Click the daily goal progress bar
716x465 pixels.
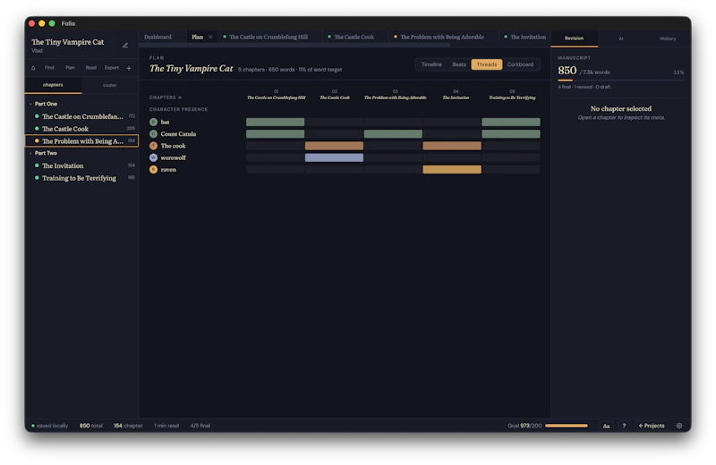[x=567, y=426]
